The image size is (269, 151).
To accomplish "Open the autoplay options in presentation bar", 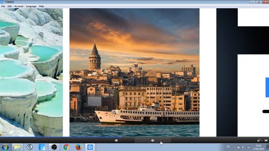I will pos(259,141).
